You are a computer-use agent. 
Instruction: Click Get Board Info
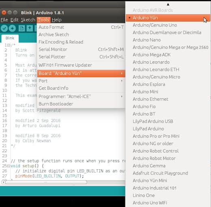pyautogui.click(x=81, y=88)
